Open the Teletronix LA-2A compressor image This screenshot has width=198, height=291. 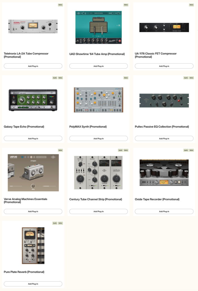[33, 26]
